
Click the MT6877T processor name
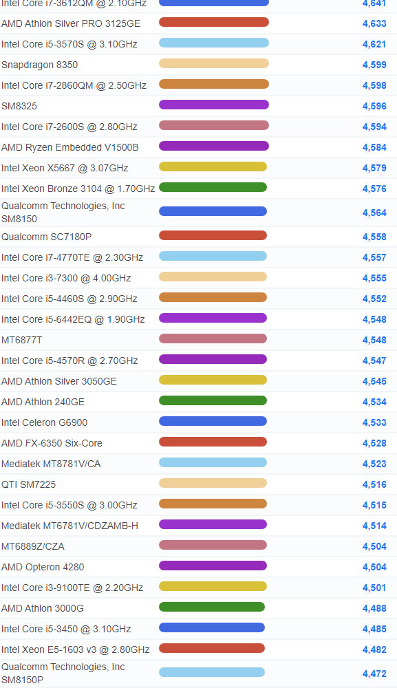22,340
